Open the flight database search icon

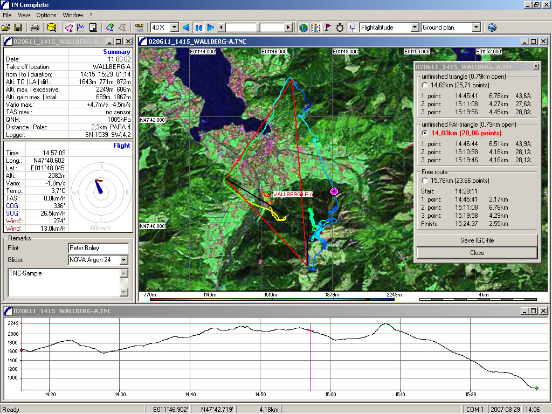click(x=51, y=27)
